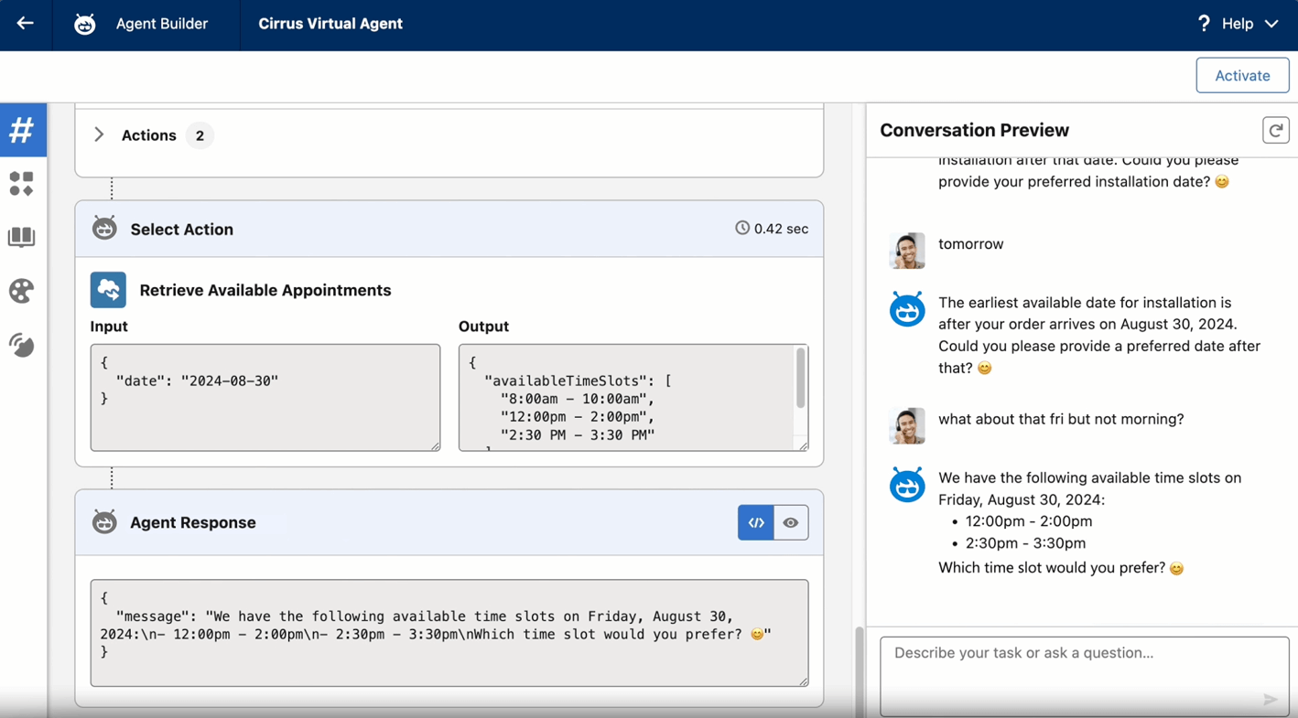Click bot avatar beside 'earliest available date' message
1298x718 pixels.
click(907, 309)
